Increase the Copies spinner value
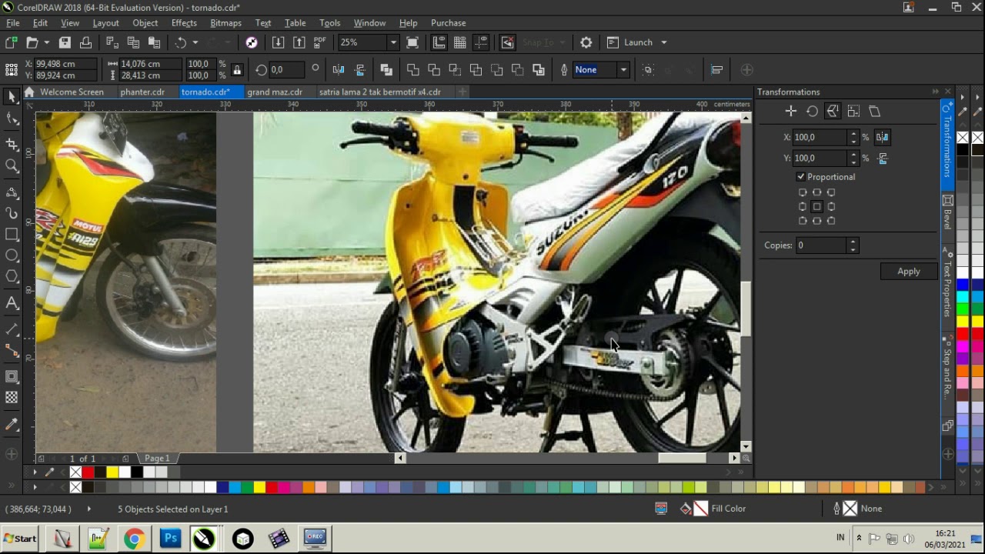The height and width of the screenshot is (554, 985). (x=852, y=242)
